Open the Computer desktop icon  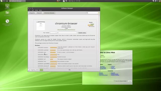pyautogui.click(x=7, y=6)
